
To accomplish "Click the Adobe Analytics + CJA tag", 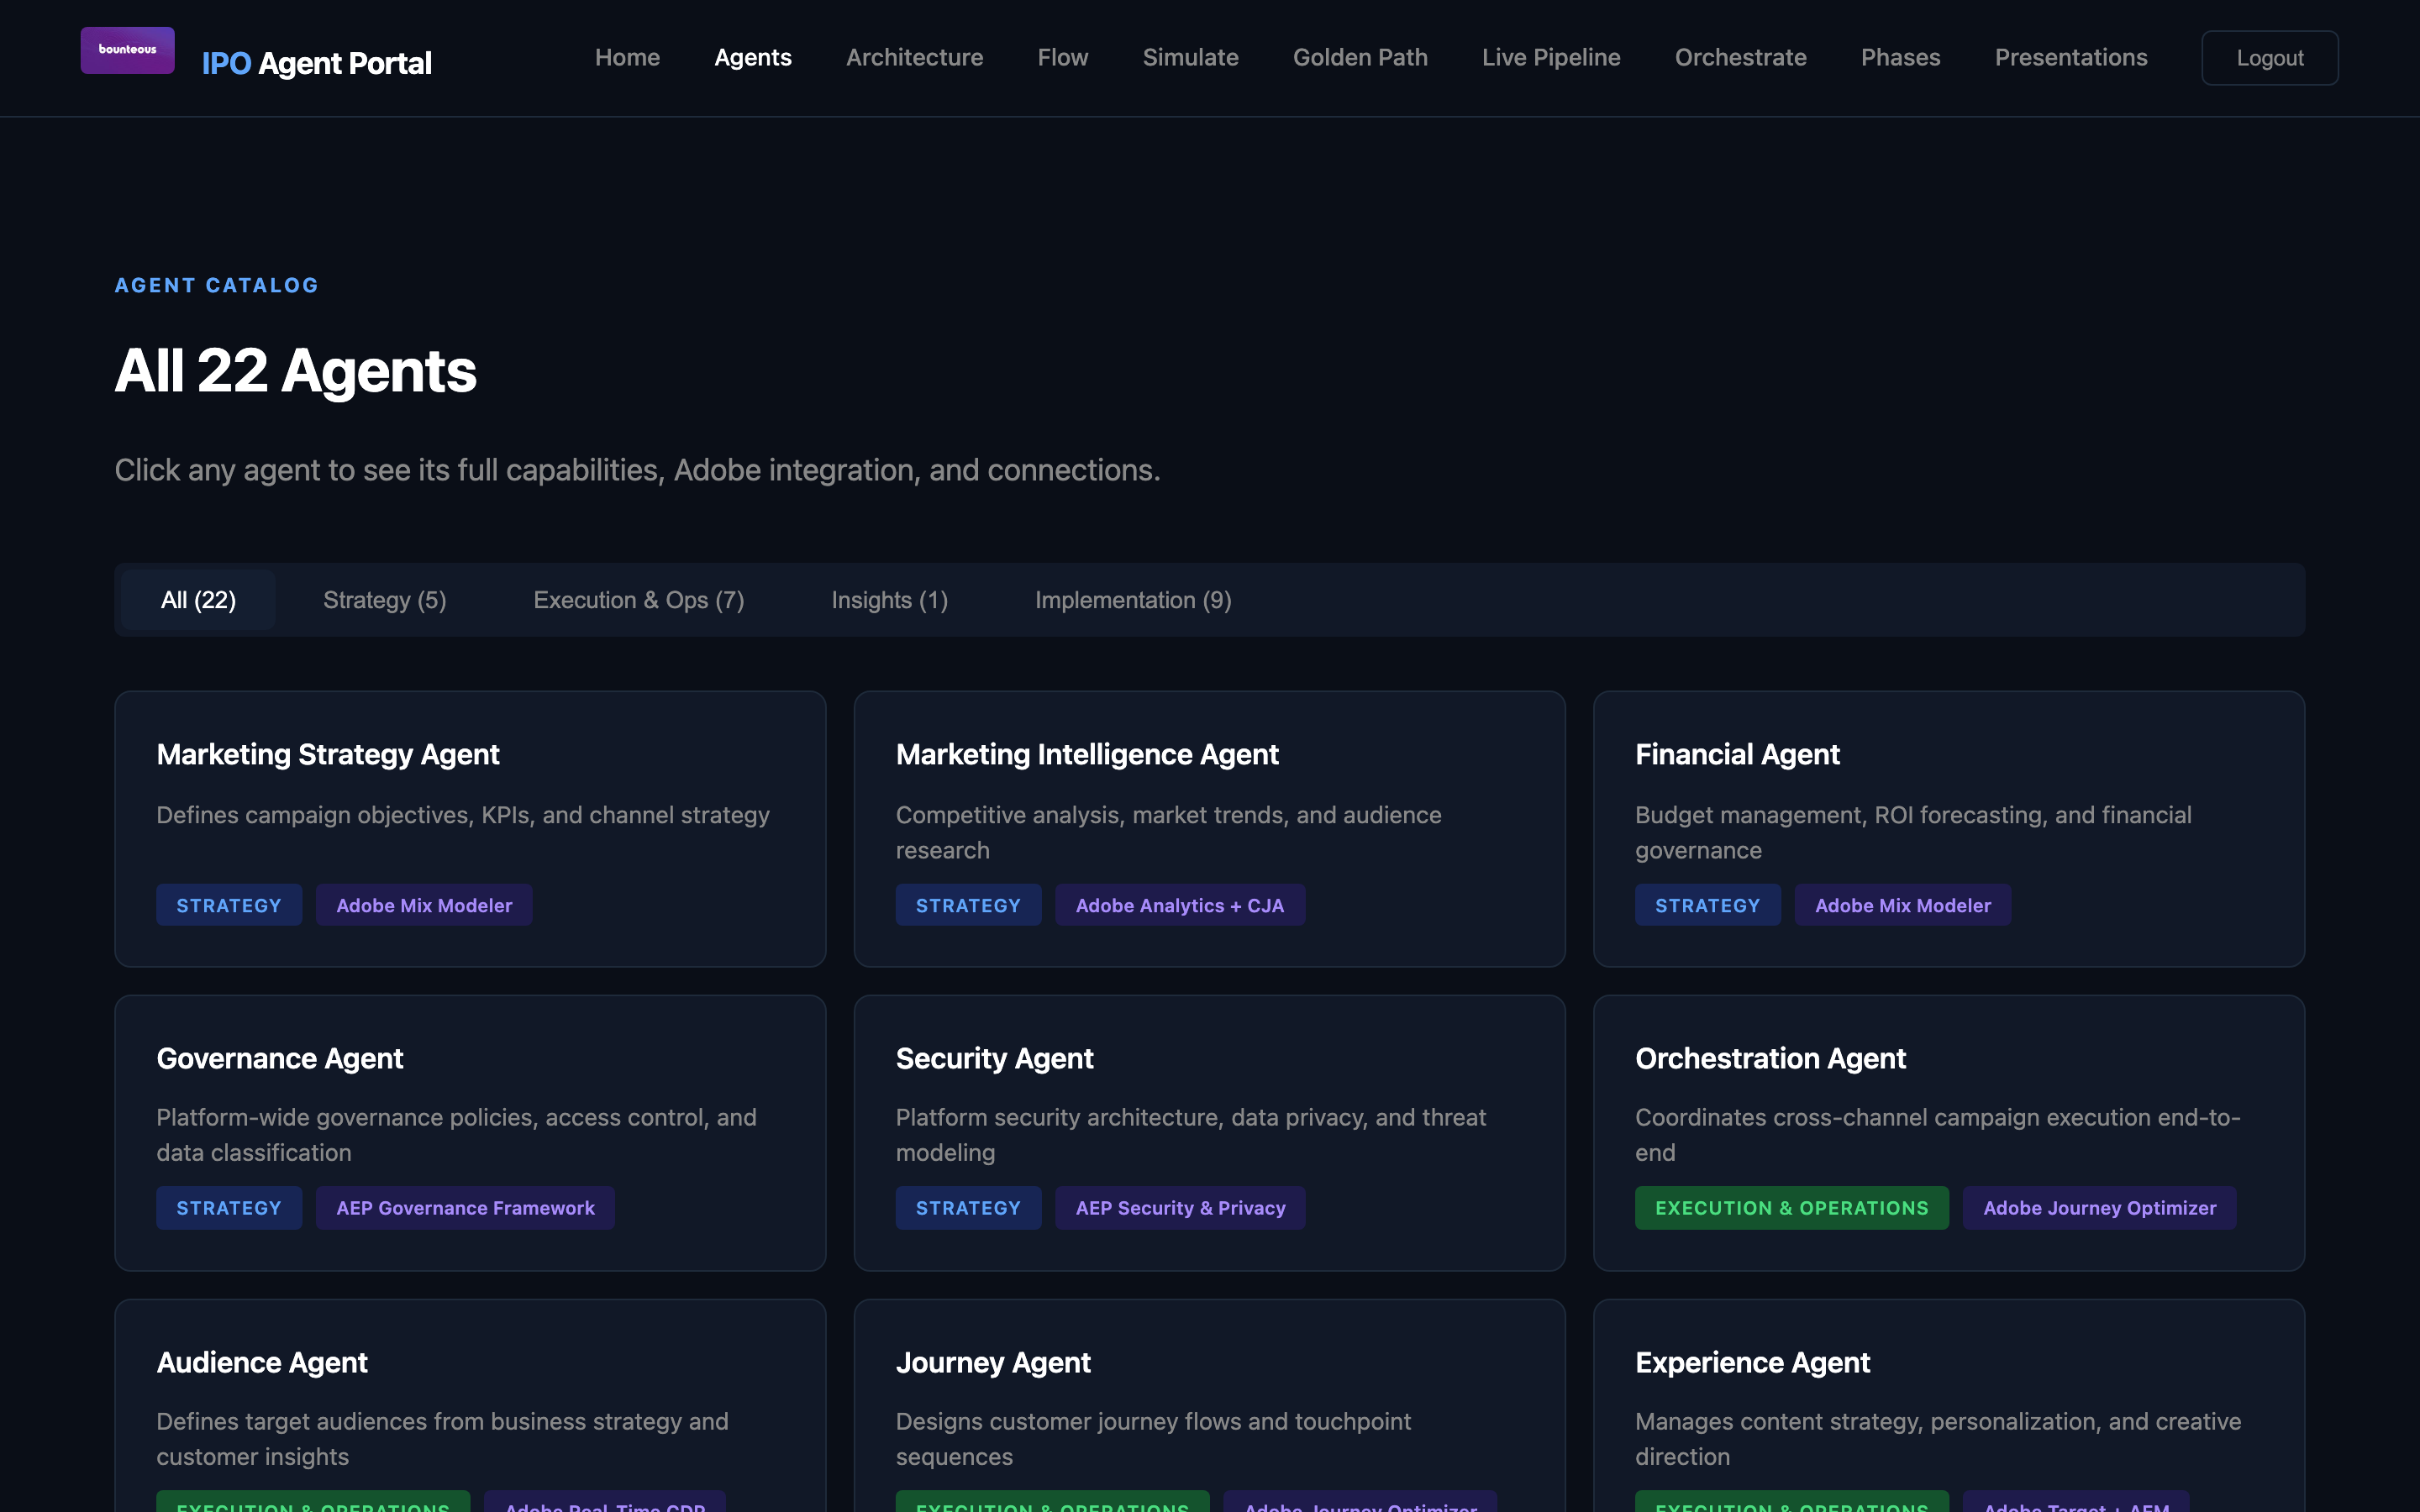I will 1180,905.
